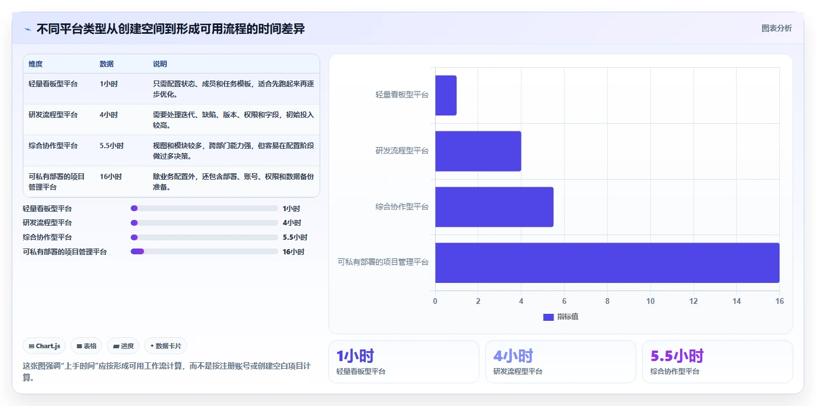
Task: Click the 1小时 value beside the progress bar
Action: click(292, 209)
